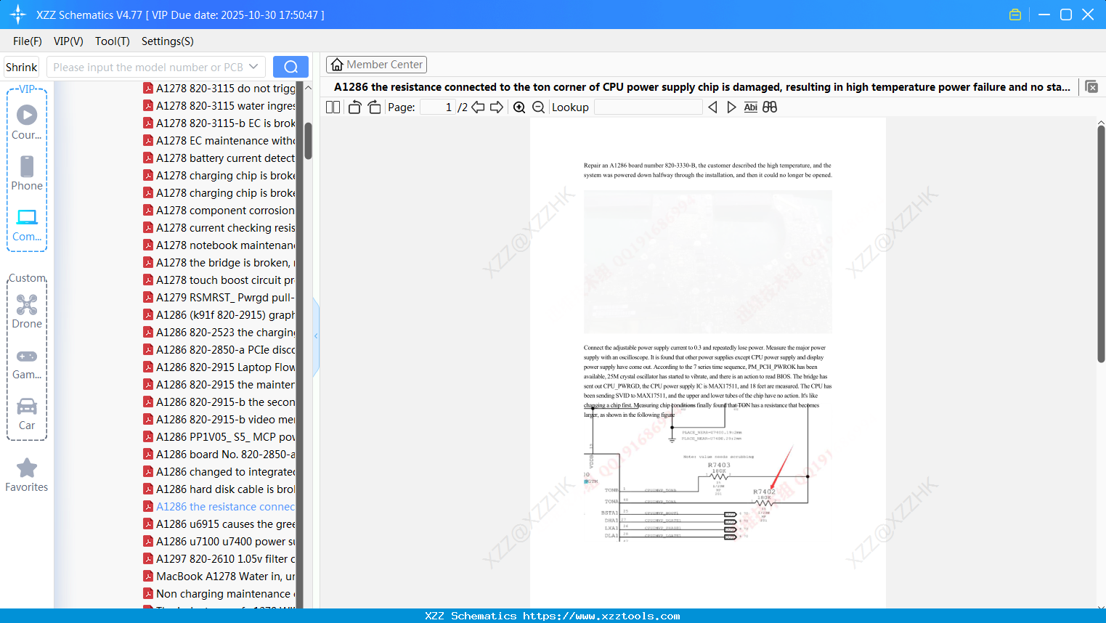1106x623 pixels.
Task: Rotate the page clockwise
Action: click(x=374, y=107)
